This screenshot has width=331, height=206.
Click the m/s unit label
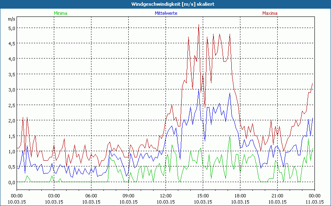12,19
